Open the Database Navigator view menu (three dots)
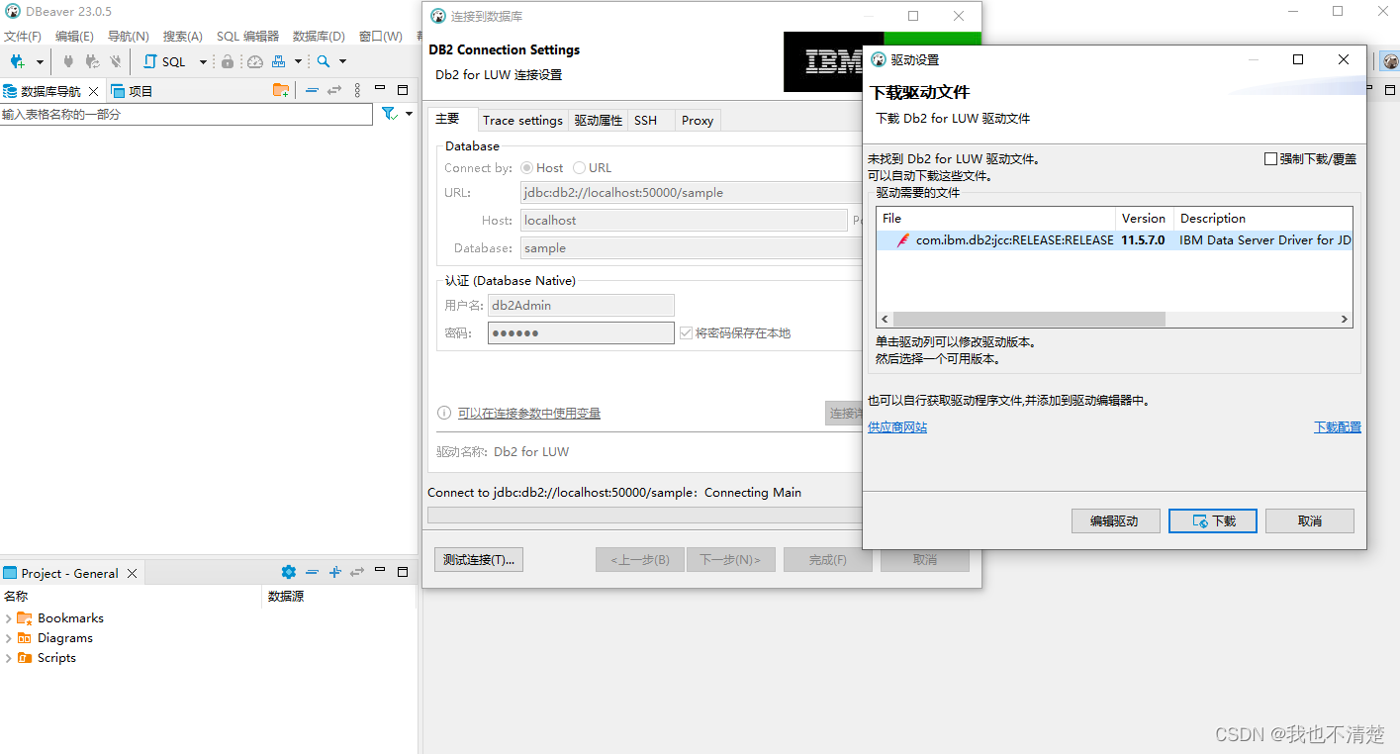The width and height of the screenshot is (1400, 754). (x=357, y=90)
